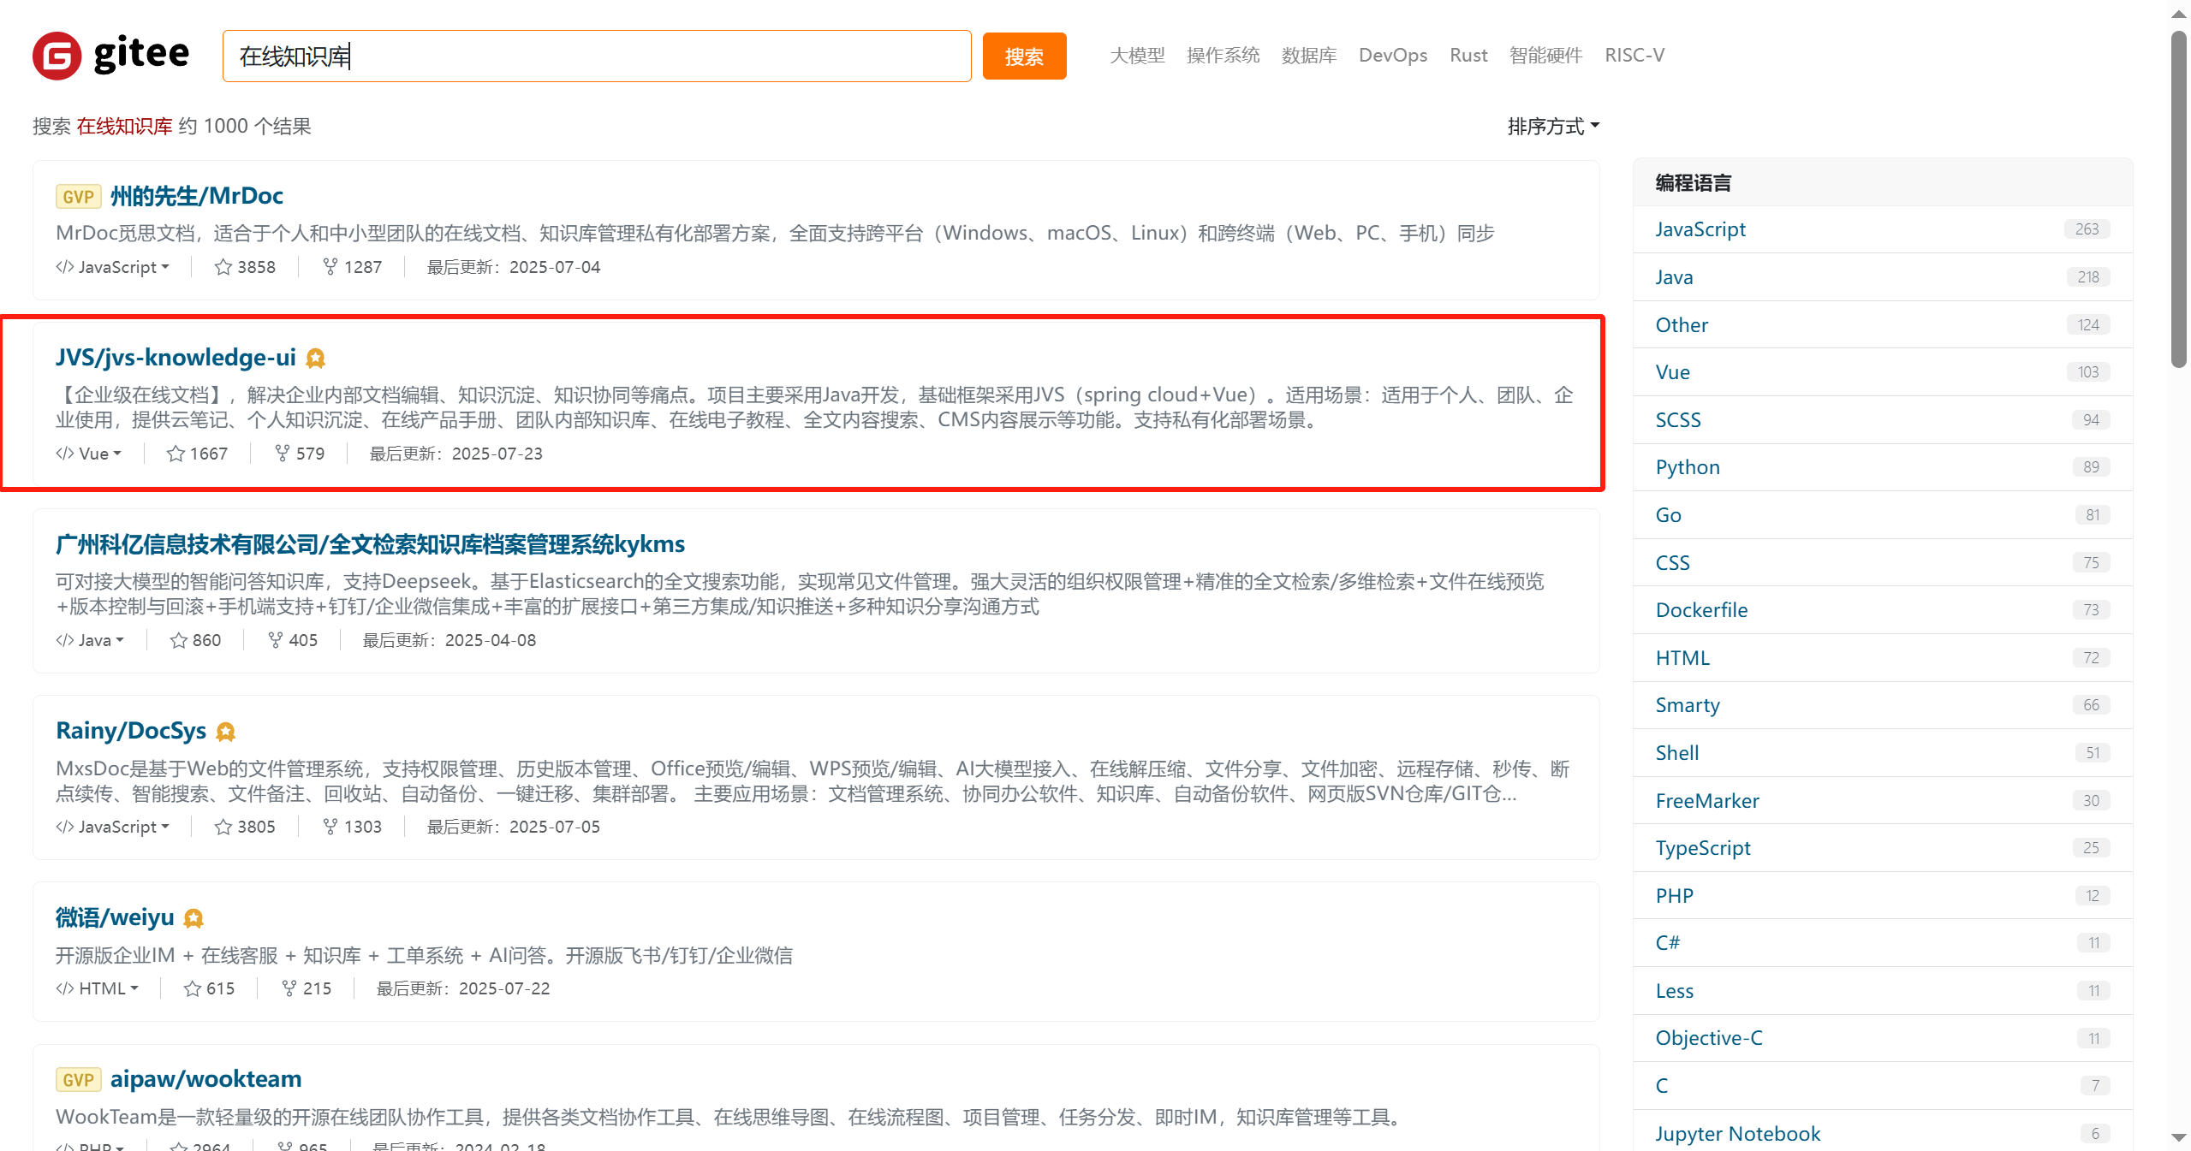Click the fork icon showing 579 forks
Image resolution: width=2191 pixels, height=1151 pixels.
(282, 454)
